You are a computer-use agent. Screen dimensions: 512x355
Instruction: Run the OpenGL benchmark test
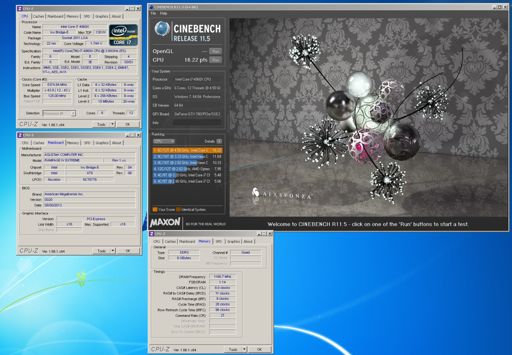pos(216,51)
